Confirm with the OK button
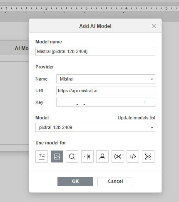179x202 pixels. (x=75, y=182)
